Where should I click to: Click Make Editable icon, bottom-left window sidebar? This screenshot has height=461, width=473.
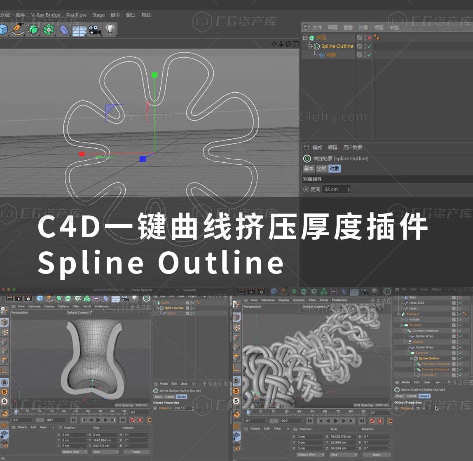4,310
